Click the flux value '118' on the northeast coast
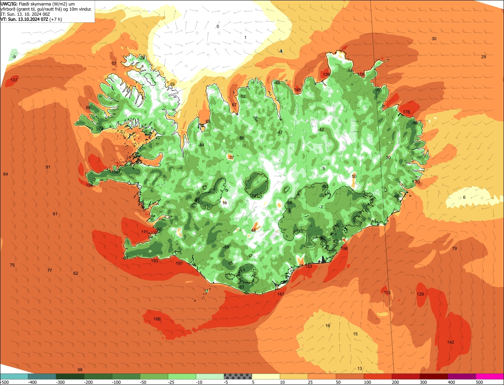Screen dimensions: 504x385 (361, 75)
